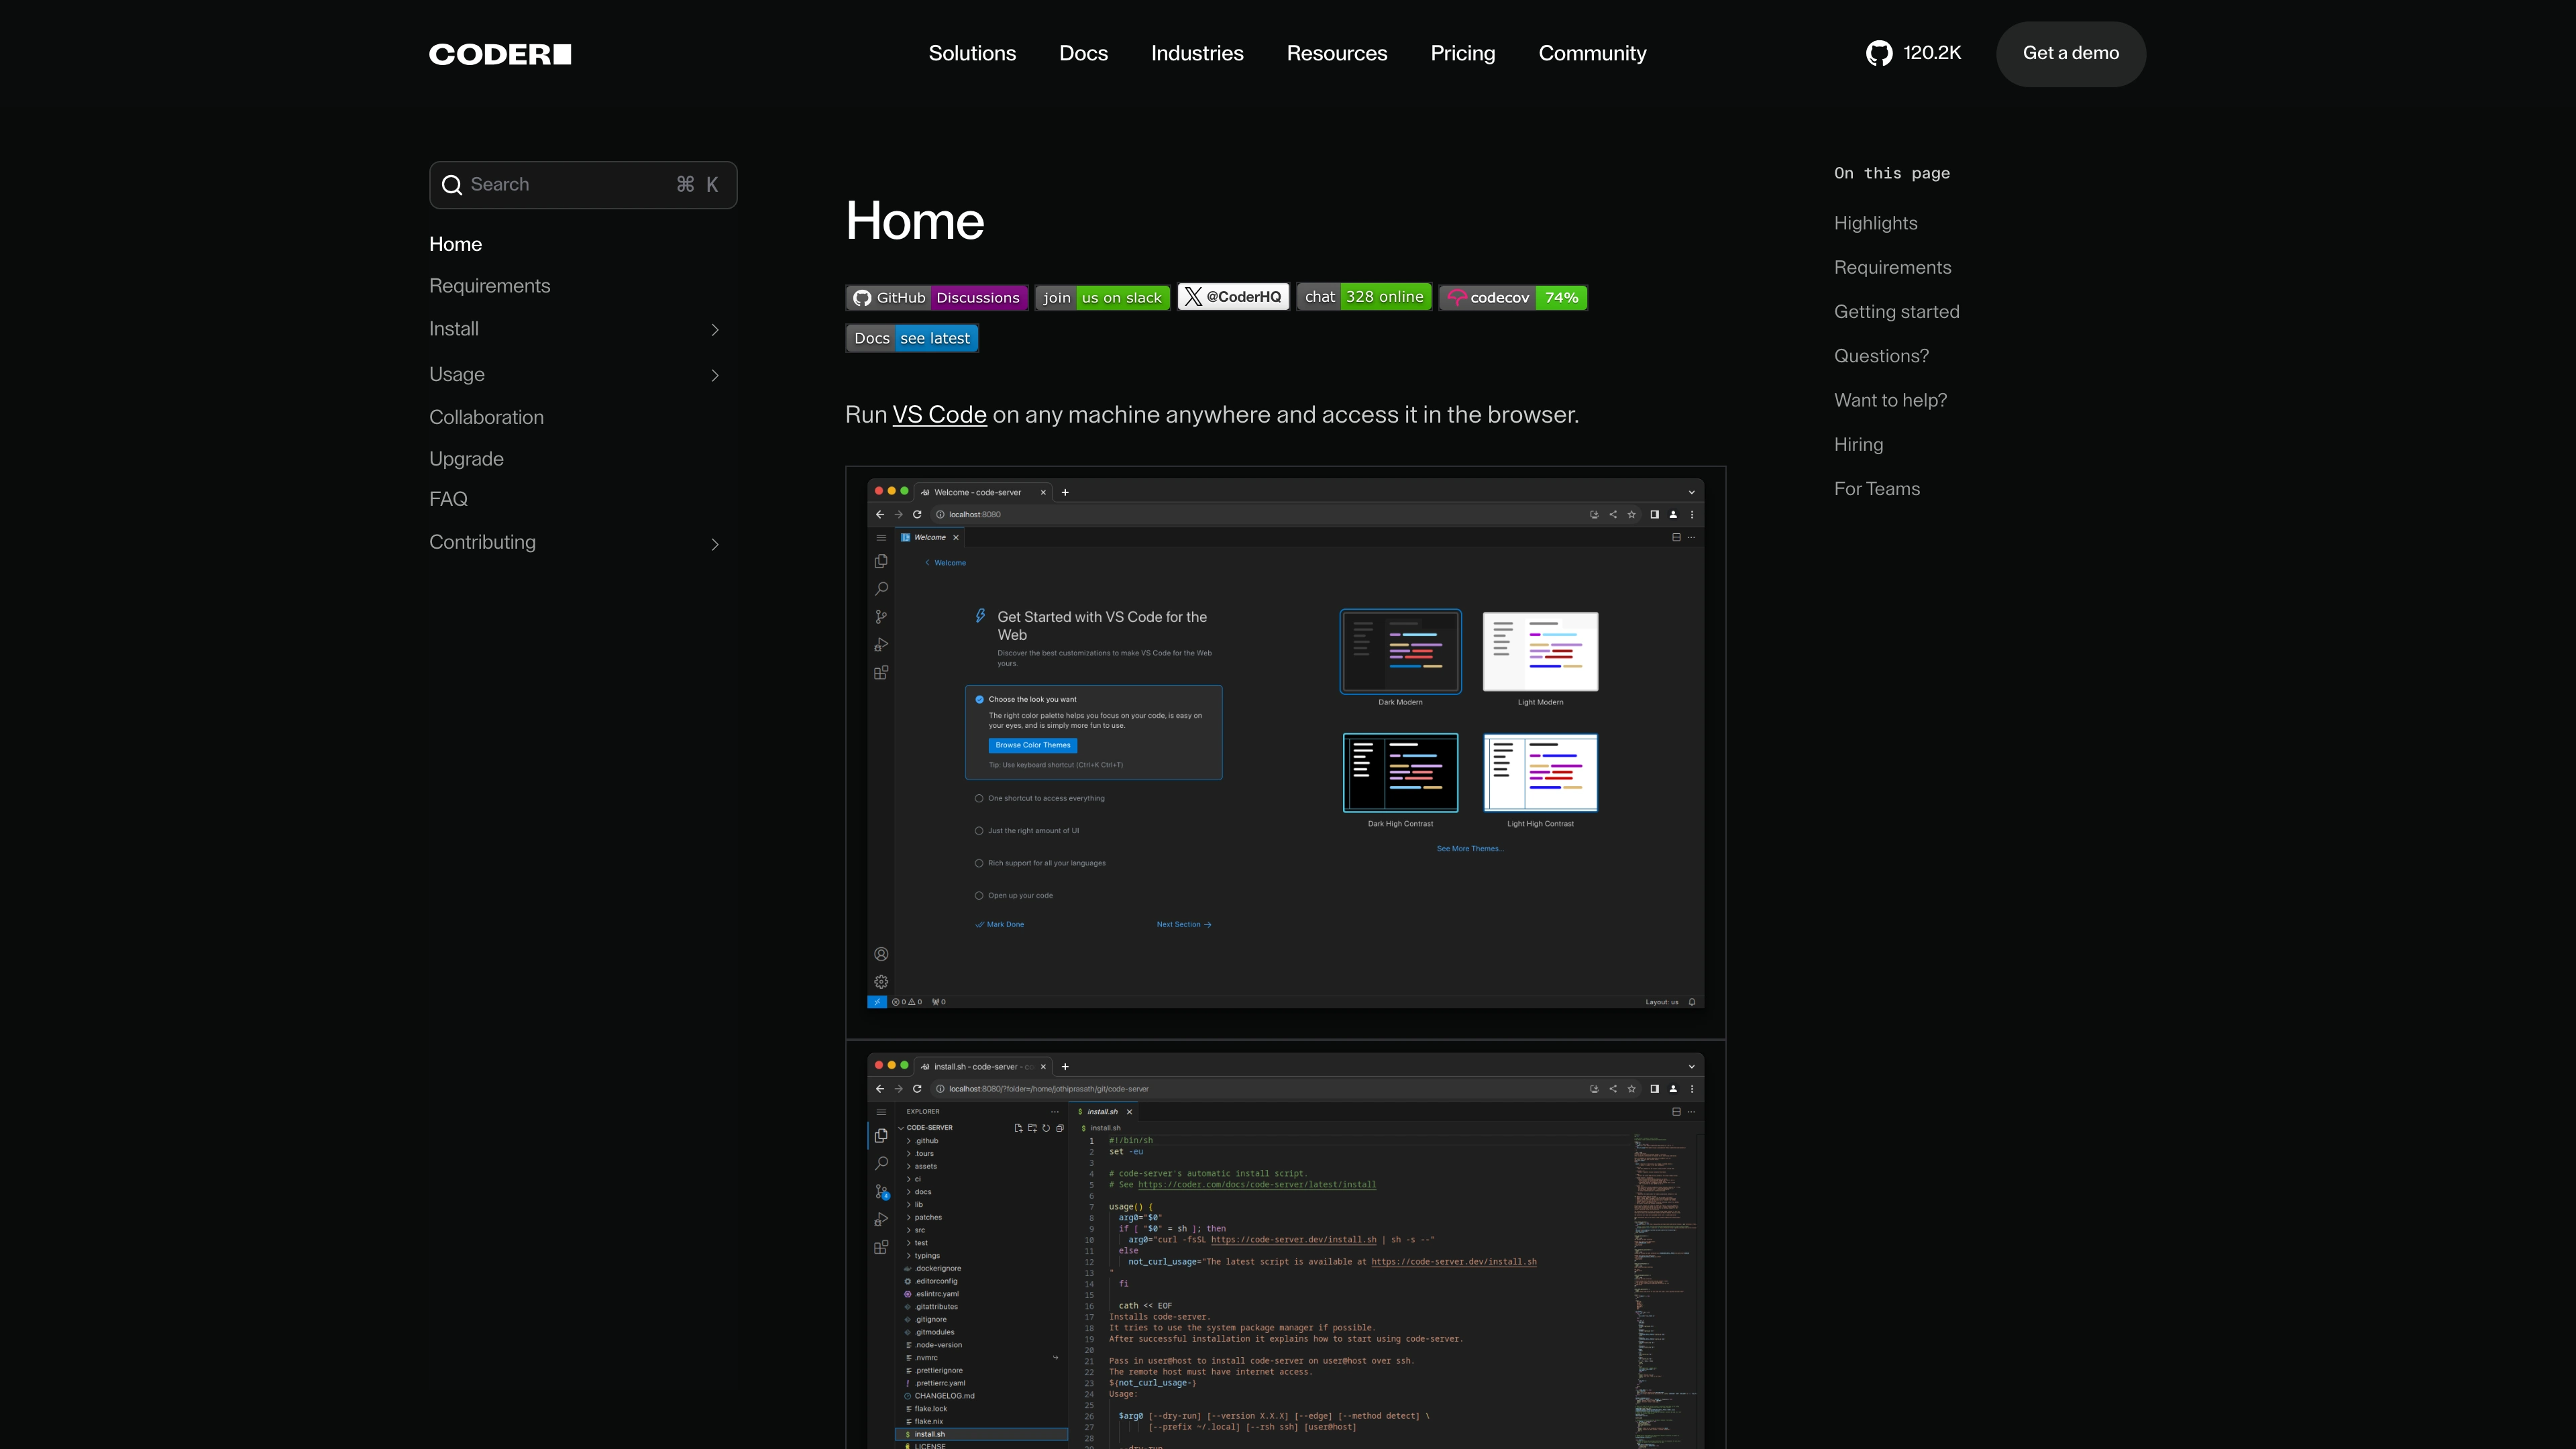Click the magnifier icon in the search box

(x=452, y=185)
